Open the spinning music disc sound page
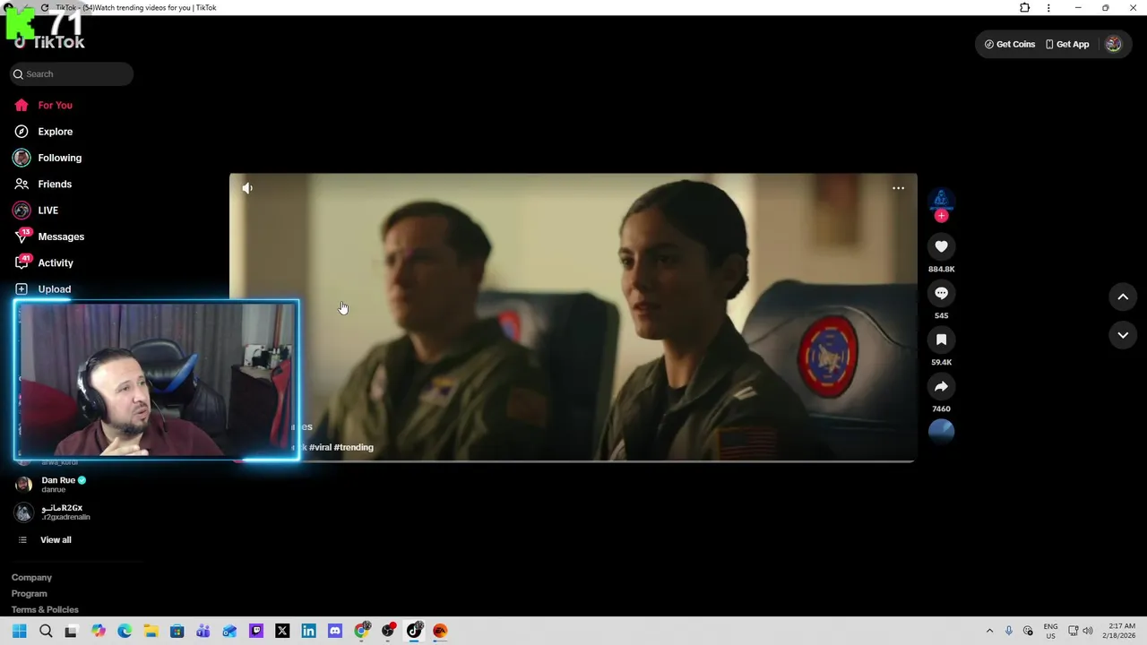Screen dimensions: 1147x645 941,431
